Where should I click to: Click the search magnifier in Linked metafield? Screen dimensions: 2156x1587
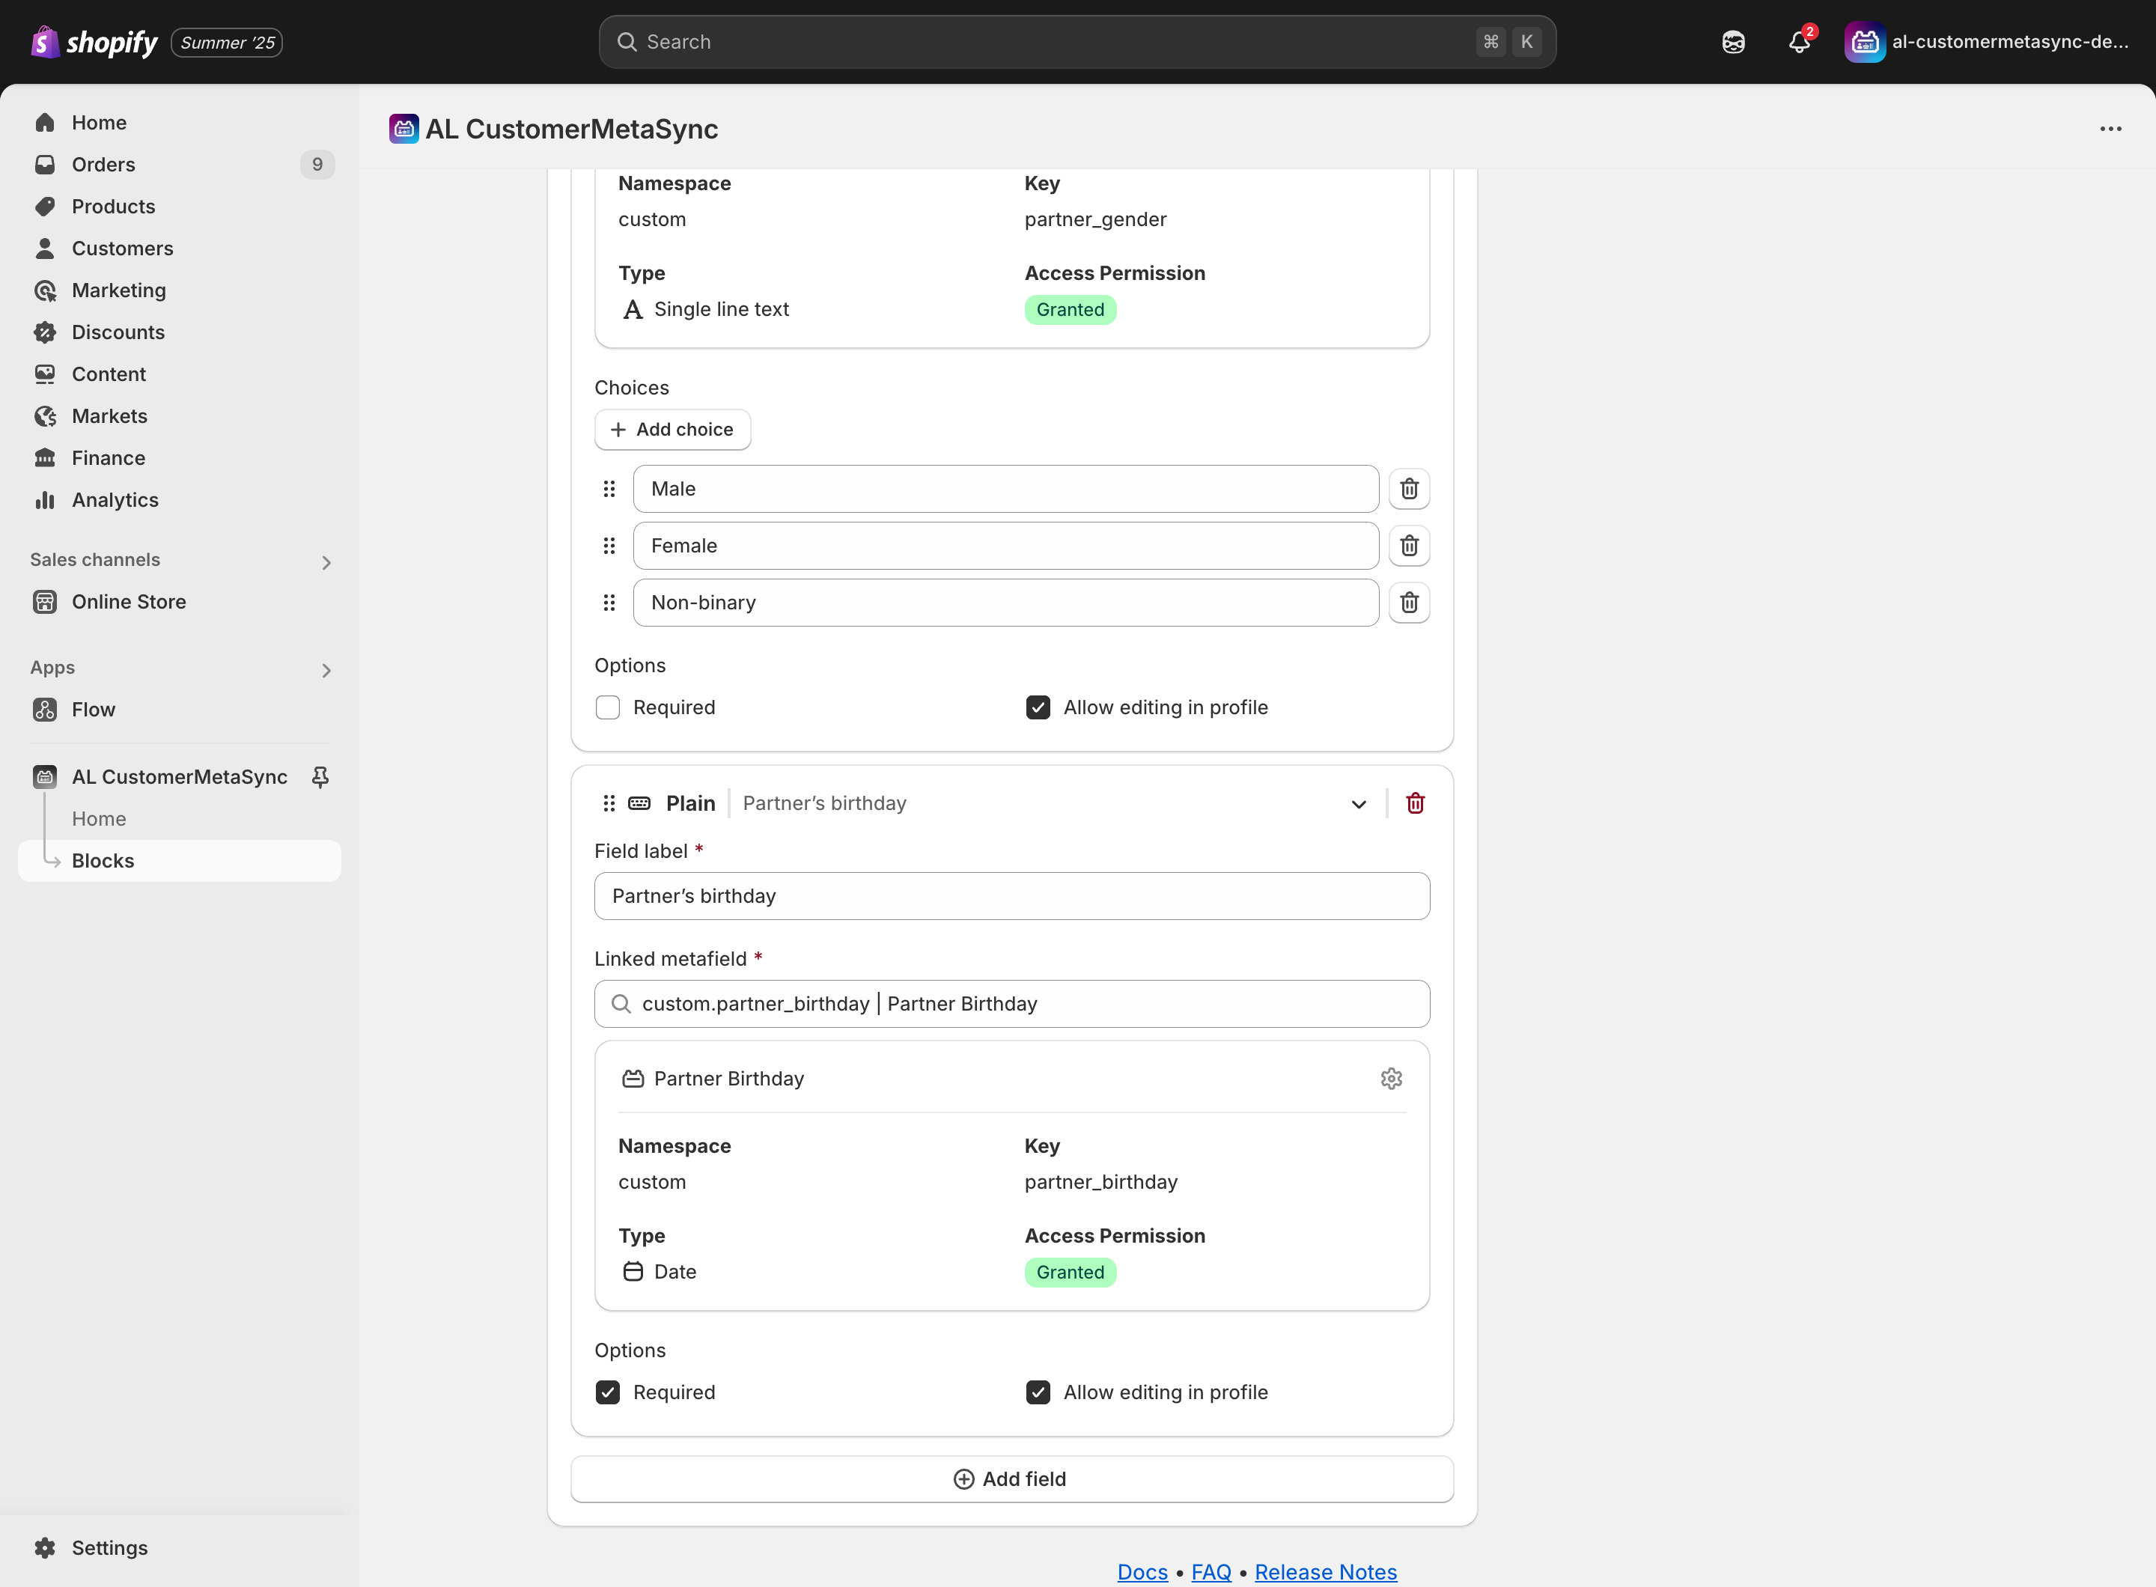(621, 1004)
